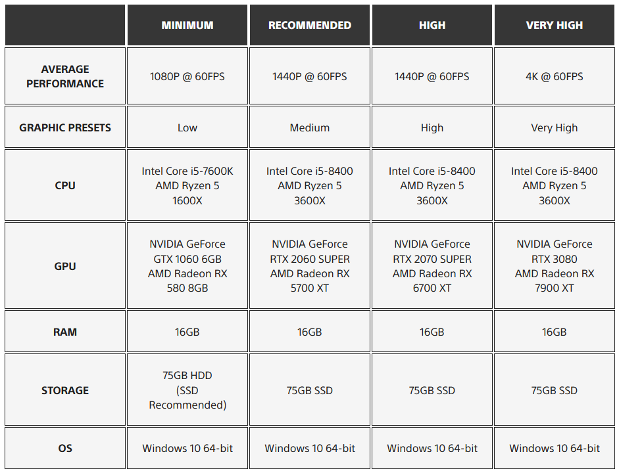The height and width of the screenshot is (473, 619).
Task: Click the AVERAGE PERFORMANCE row label
Action: point(65,76)
